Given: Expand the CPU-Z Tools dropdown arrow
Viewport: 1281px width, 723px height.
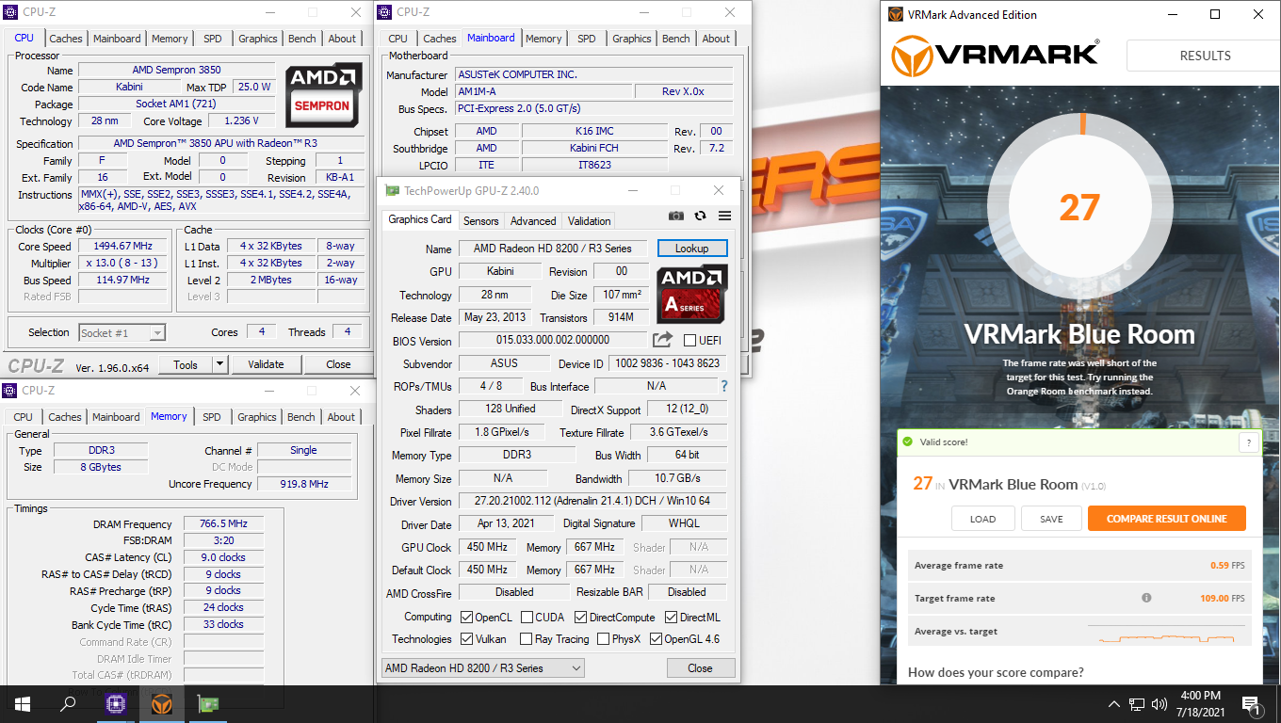Looking at the screenshot, I should click(220, 364).
